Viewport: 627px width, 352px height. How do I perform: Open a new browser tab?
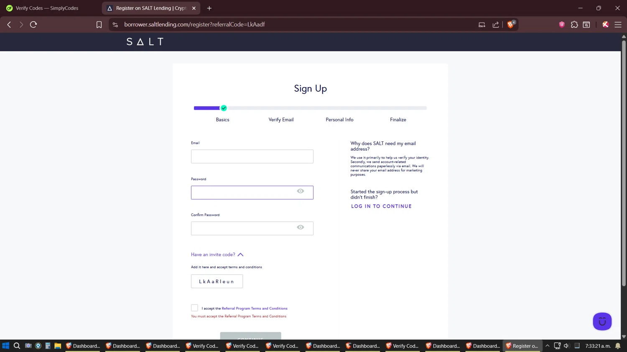click(x=209, y=8)
